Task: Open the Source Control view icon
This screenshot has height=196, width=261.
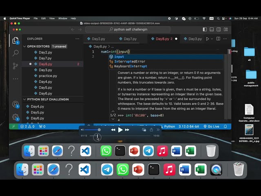Action: [x=15, y=66]
